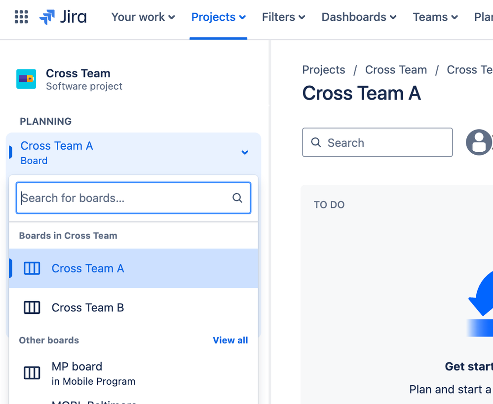Open the Your work menu
The height and width of the screenshot is (404, 493).
pos(143,17)
